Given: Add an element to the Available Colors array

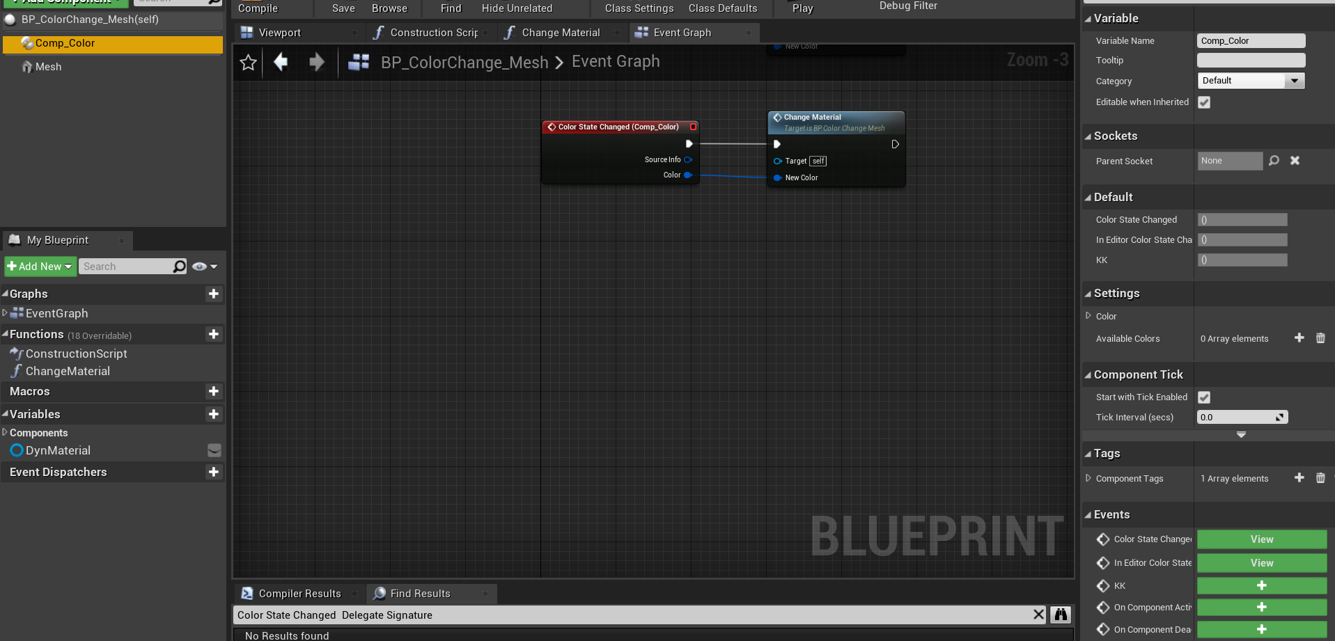Looking at the screenshot, I should pos(1299,338).
